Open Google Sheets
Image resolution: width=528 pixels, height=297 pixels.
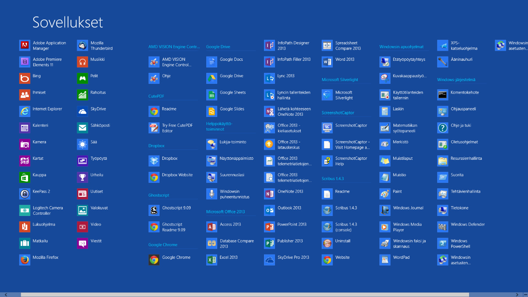pos(227,95)
